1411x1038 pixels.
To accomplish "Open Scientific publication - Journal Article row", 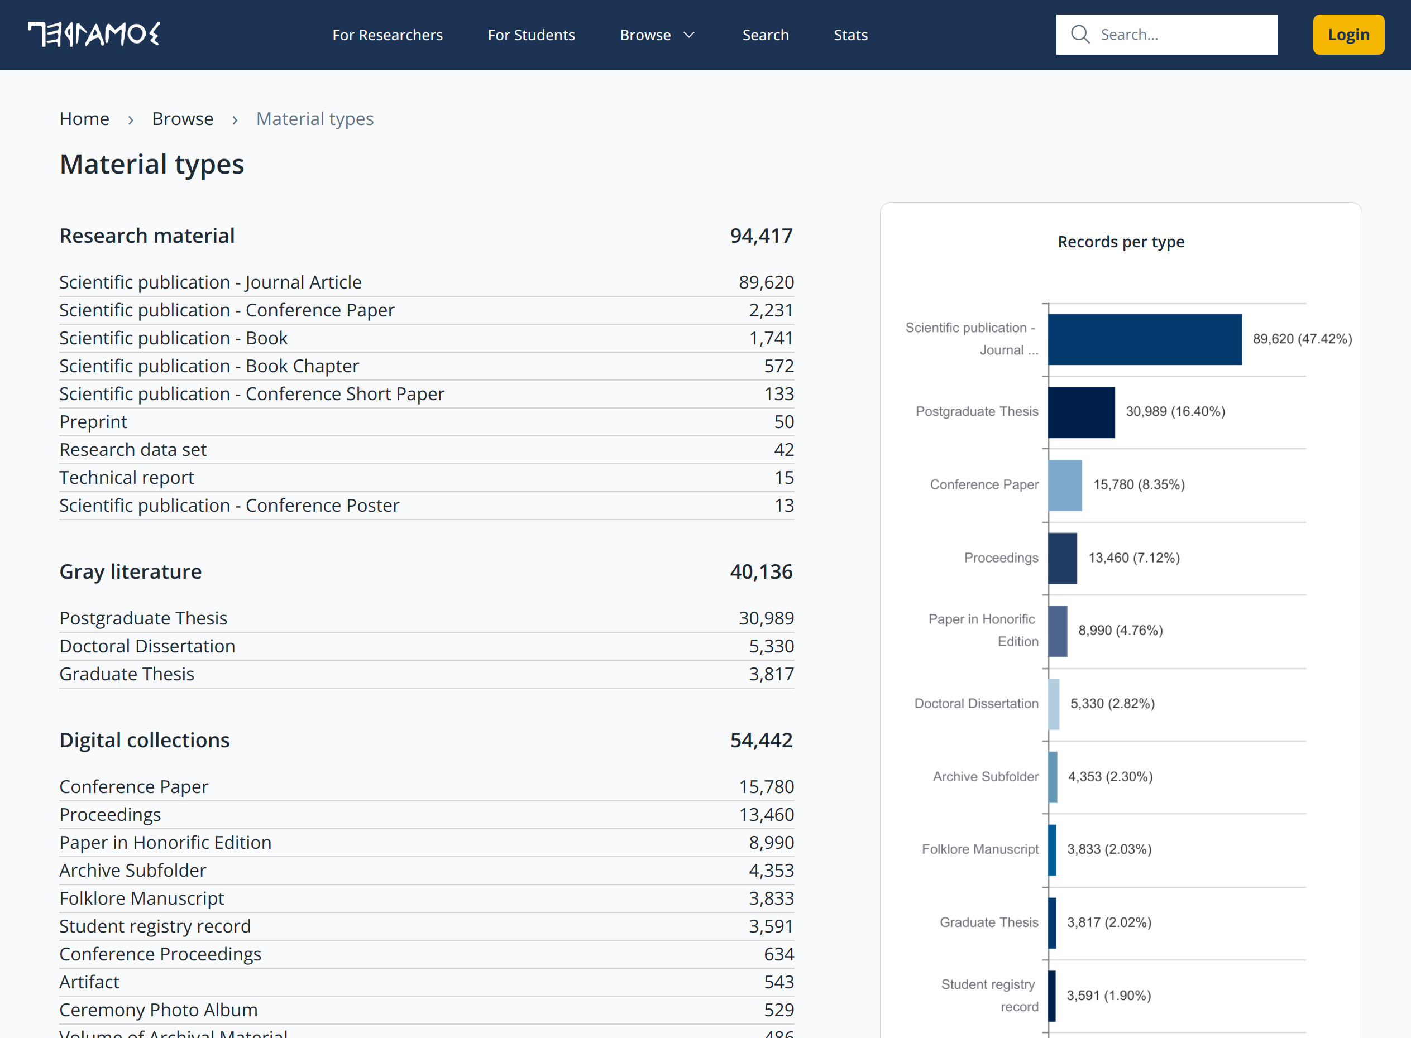I will 426,282.
